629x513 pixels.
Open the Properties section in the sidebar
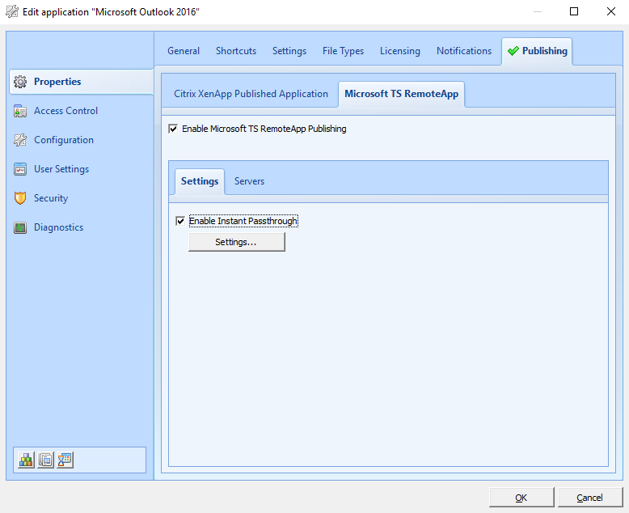click(x=81, y=82)
